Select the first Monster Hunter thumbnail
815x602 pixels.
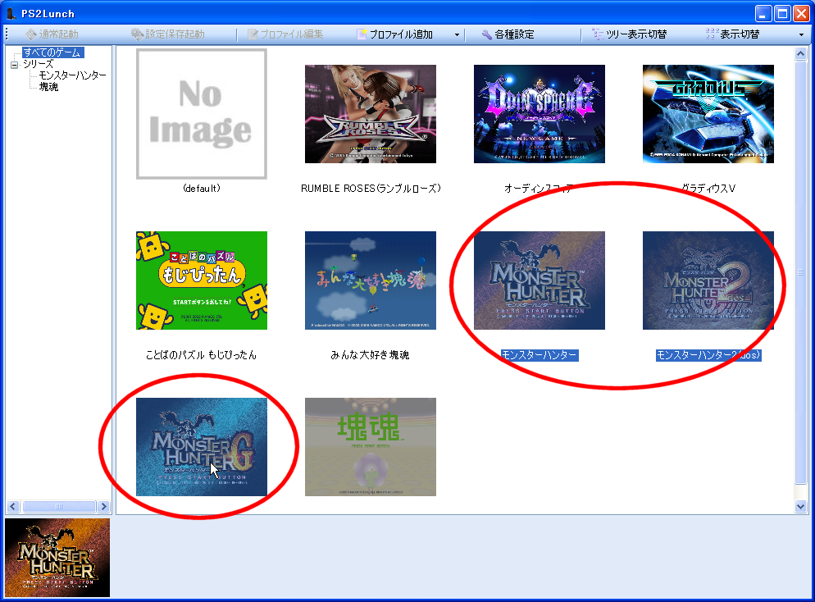[540, 280]
